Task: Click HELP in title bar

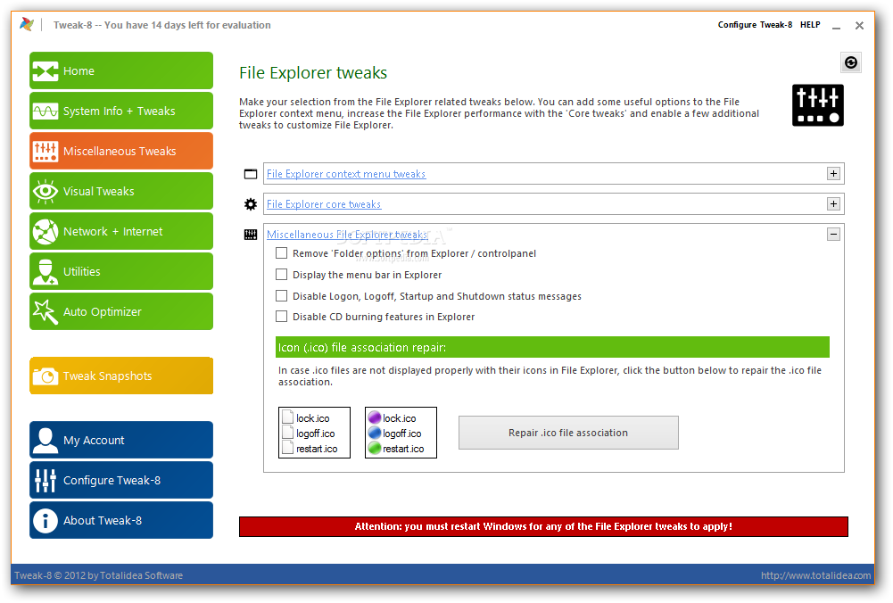Action: pyautogui.click(x=810, y=24)
